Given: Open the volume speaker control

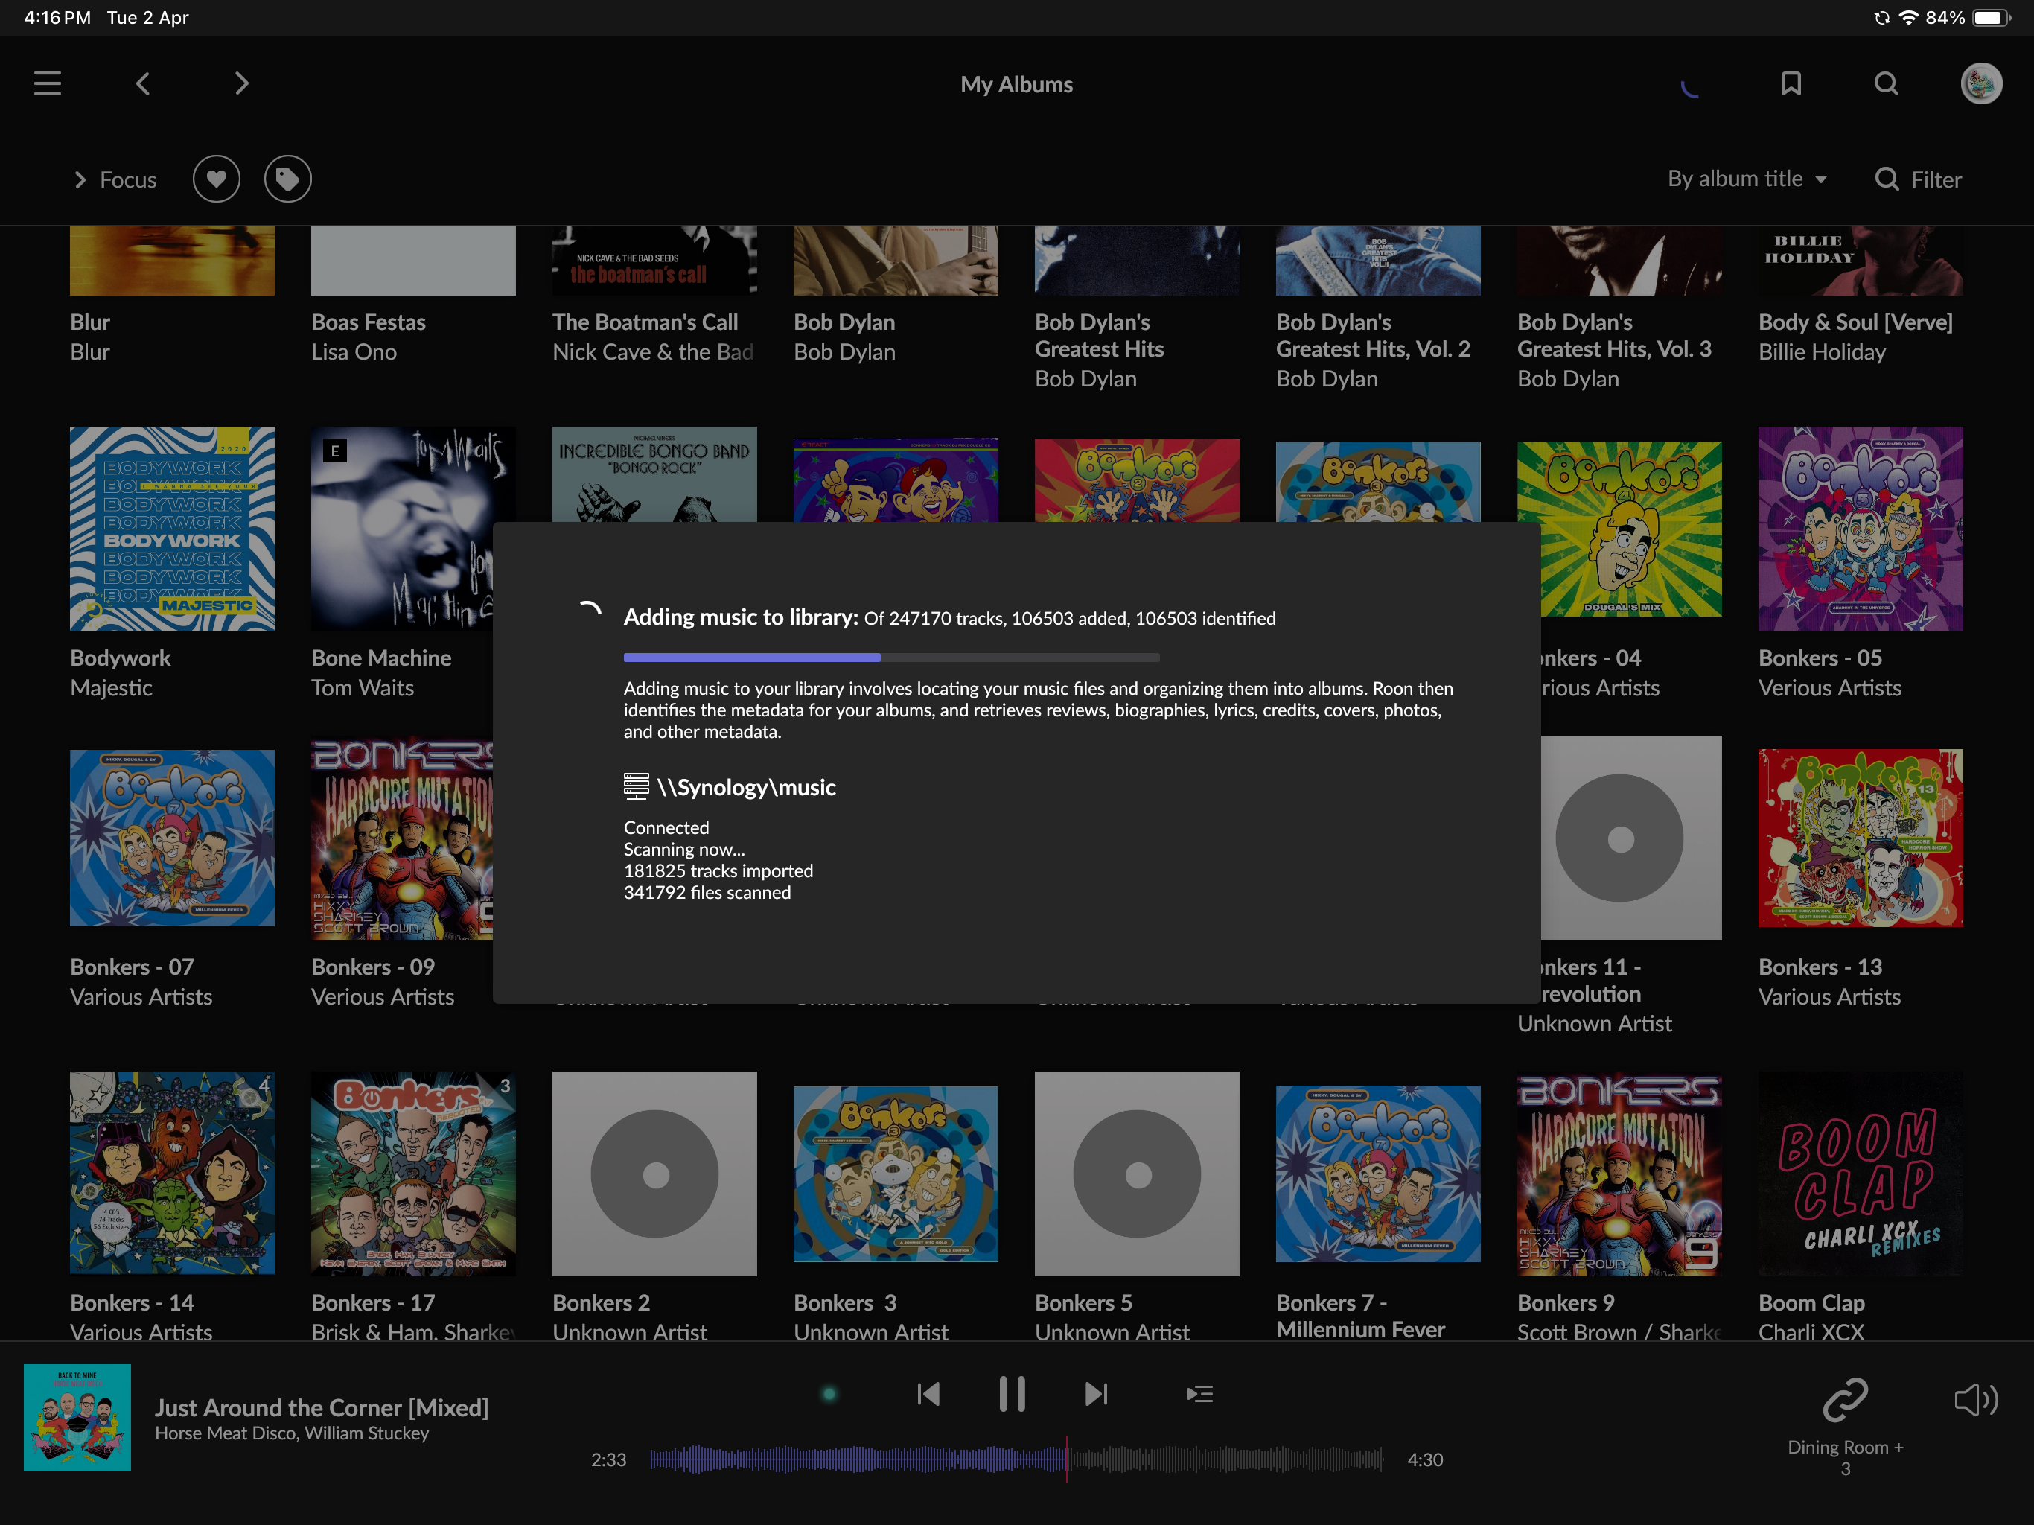Looking at the screenshot, I should pyautogui.click(x=1975, y=1400).
